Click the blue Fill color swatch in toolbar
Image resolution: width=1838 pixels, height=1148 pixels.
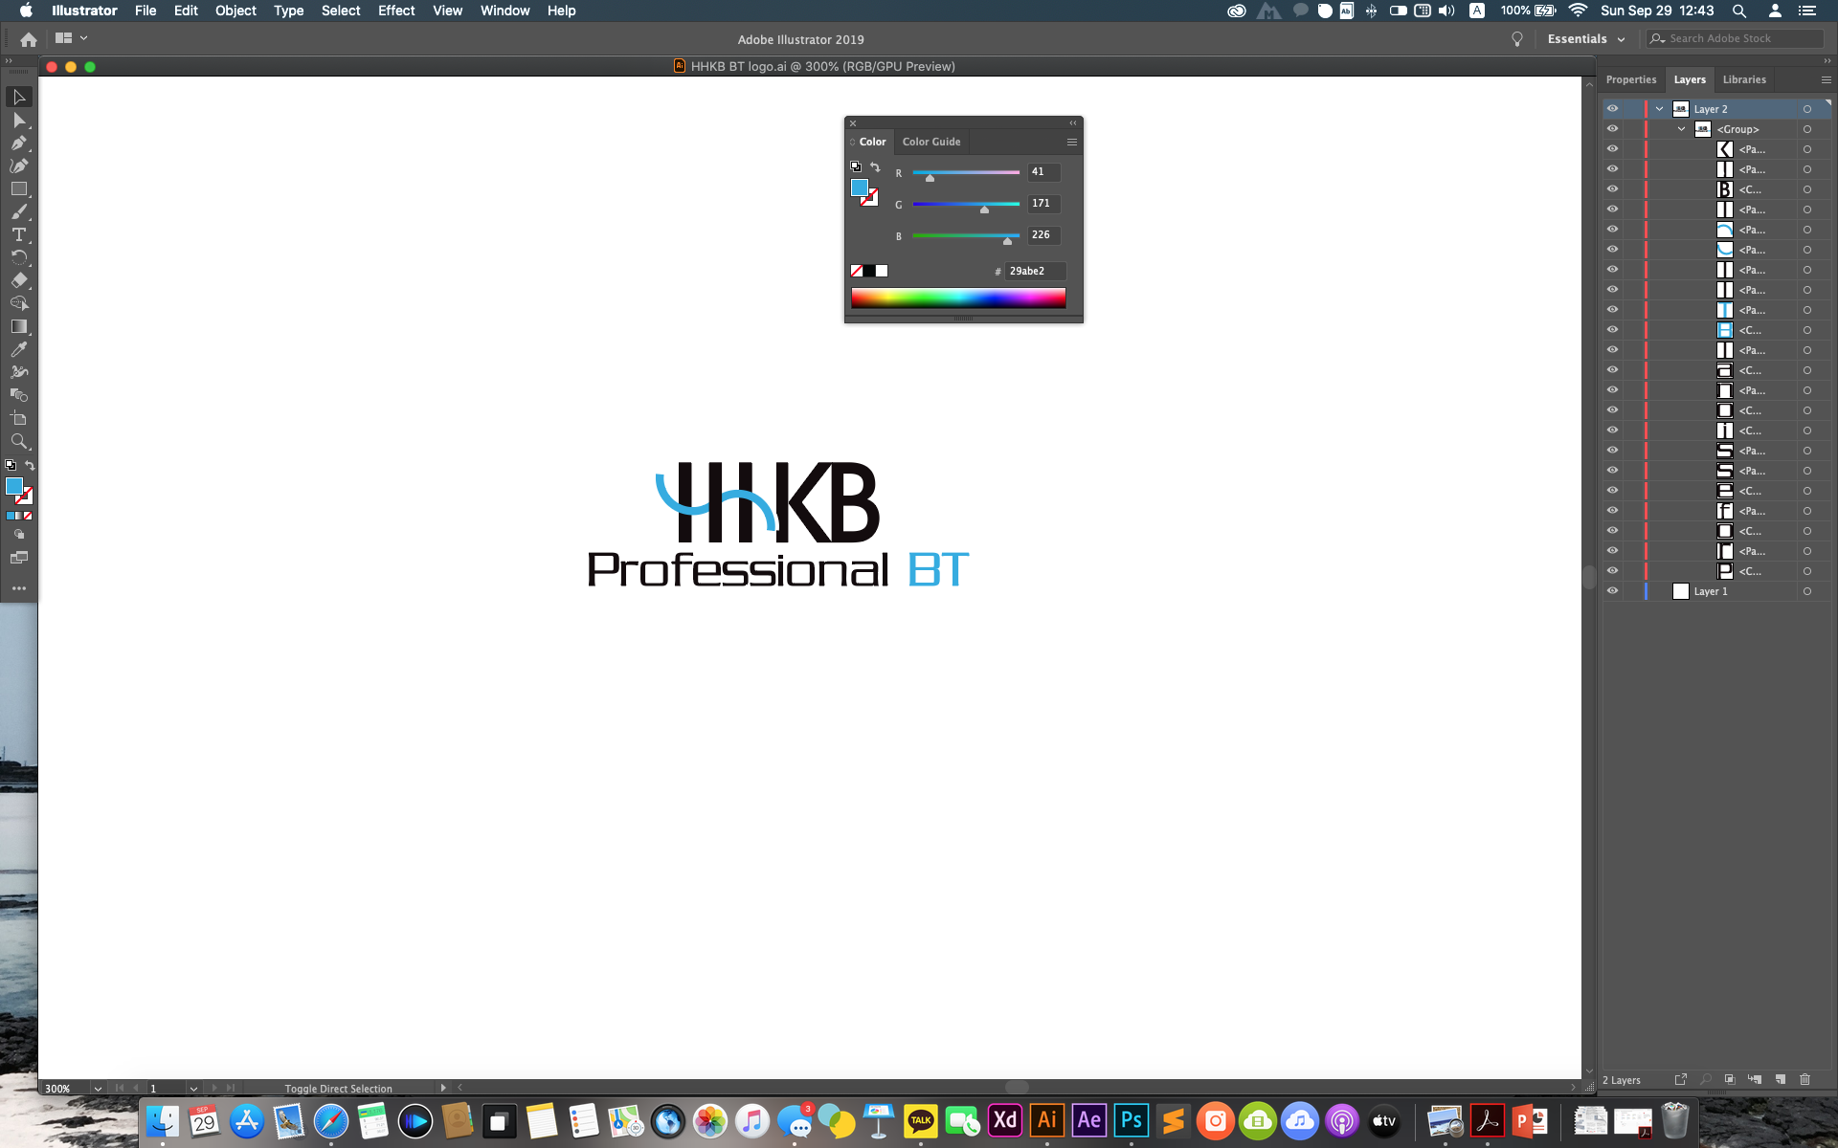point(14,486)
